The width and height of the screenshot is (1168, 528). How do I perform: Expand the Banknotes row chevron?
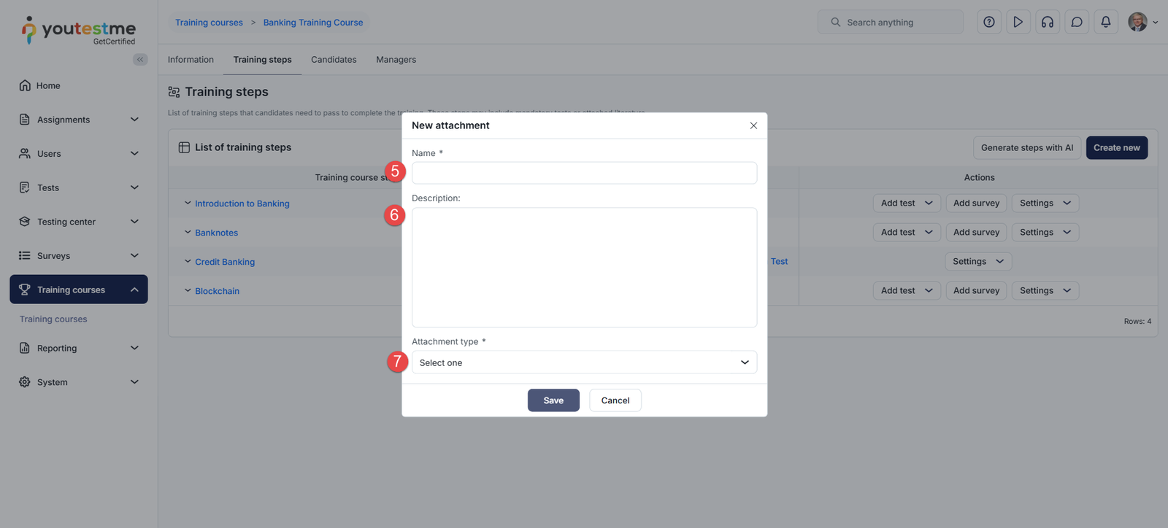point(188,232)
